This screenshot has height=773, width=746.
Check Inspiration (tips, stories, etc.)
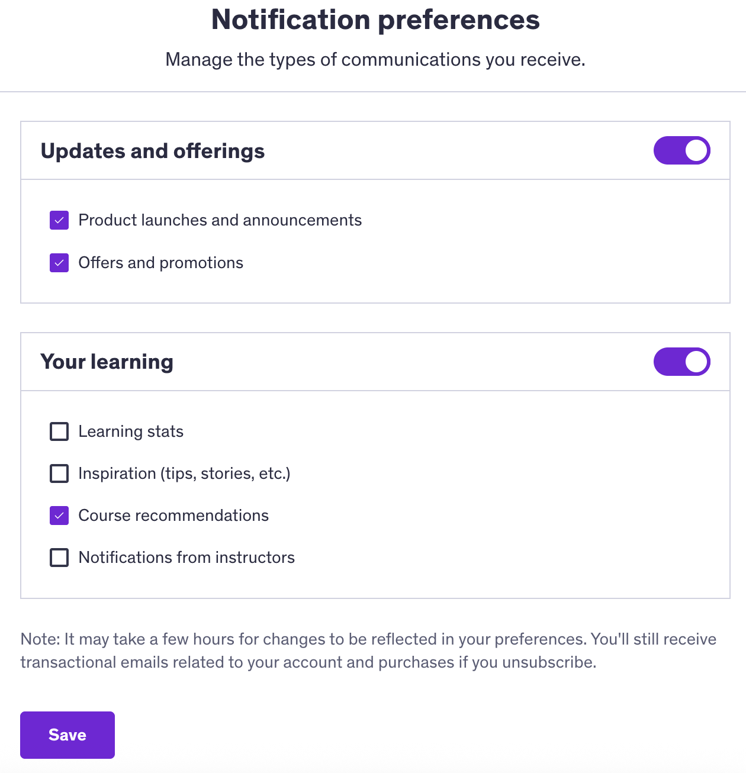pyautogui.click(x=59, y=474)
